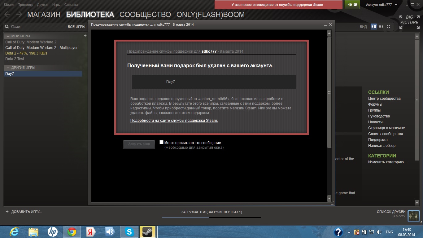Click the plus next to ДОБАВИТЬ ИГРУ
The width and height of the screenshot is (423, 238).
pos(7,212)
